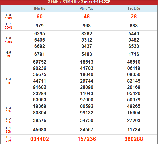Select G.3 number 80804
The image size is (158, 144).
[40, 113]
